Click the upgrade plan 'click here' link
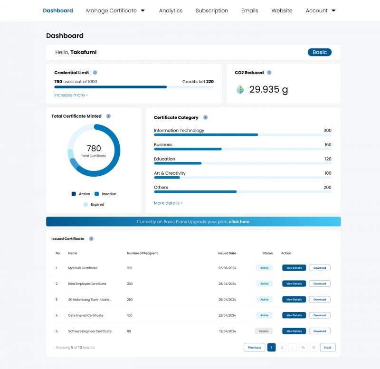380x369 pixels. click(239, 222)
